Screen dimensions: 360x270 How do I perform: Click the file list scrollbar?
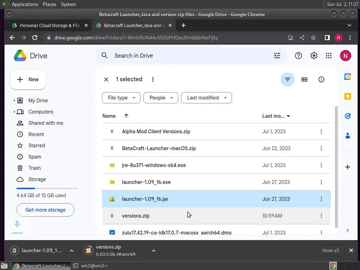336,167
